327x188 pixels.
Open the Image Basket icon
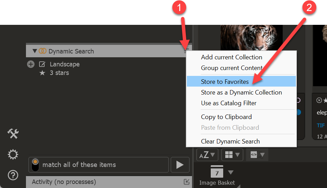point(217,171)
